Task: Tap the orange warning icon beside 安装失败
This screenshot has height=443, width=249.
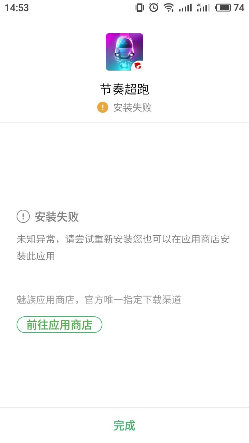Action: (103, 107)
